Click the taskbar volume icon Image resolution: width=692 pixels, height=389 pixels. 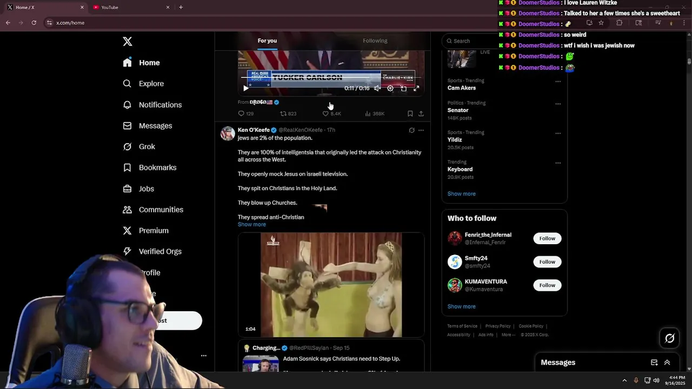[656, 380]
